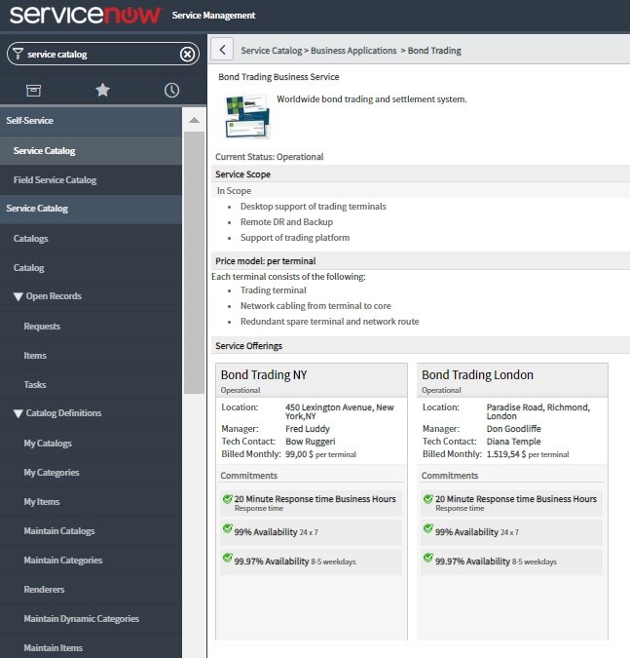Open history with the clock icon
The image size is (630, 658).
(171, 90)
